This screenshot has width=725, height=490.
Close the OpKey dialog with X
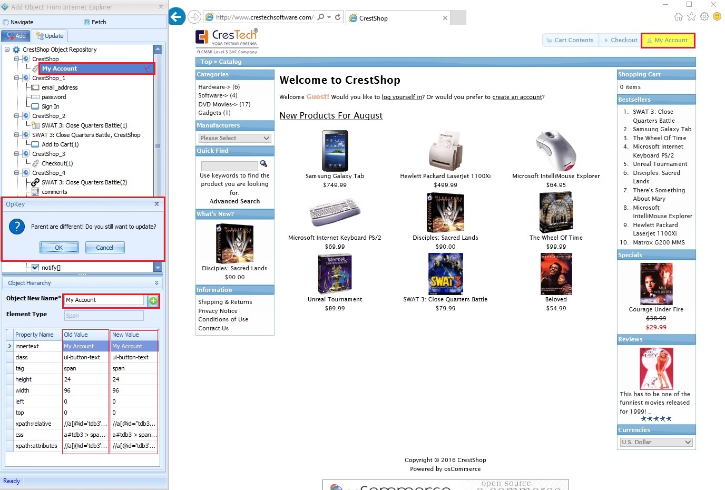(x=156, y=204)
